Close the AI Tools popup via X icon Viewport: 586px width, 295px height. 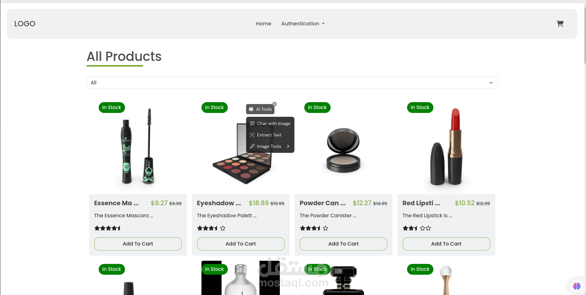click(274, 104)
